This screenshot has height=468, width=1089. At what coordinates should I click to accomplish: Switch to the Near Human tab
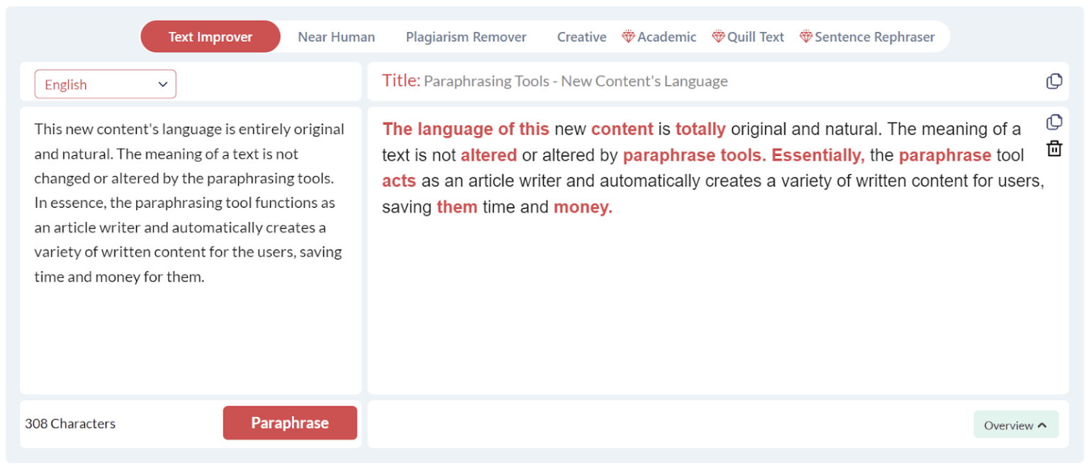[x=337, y=36]
